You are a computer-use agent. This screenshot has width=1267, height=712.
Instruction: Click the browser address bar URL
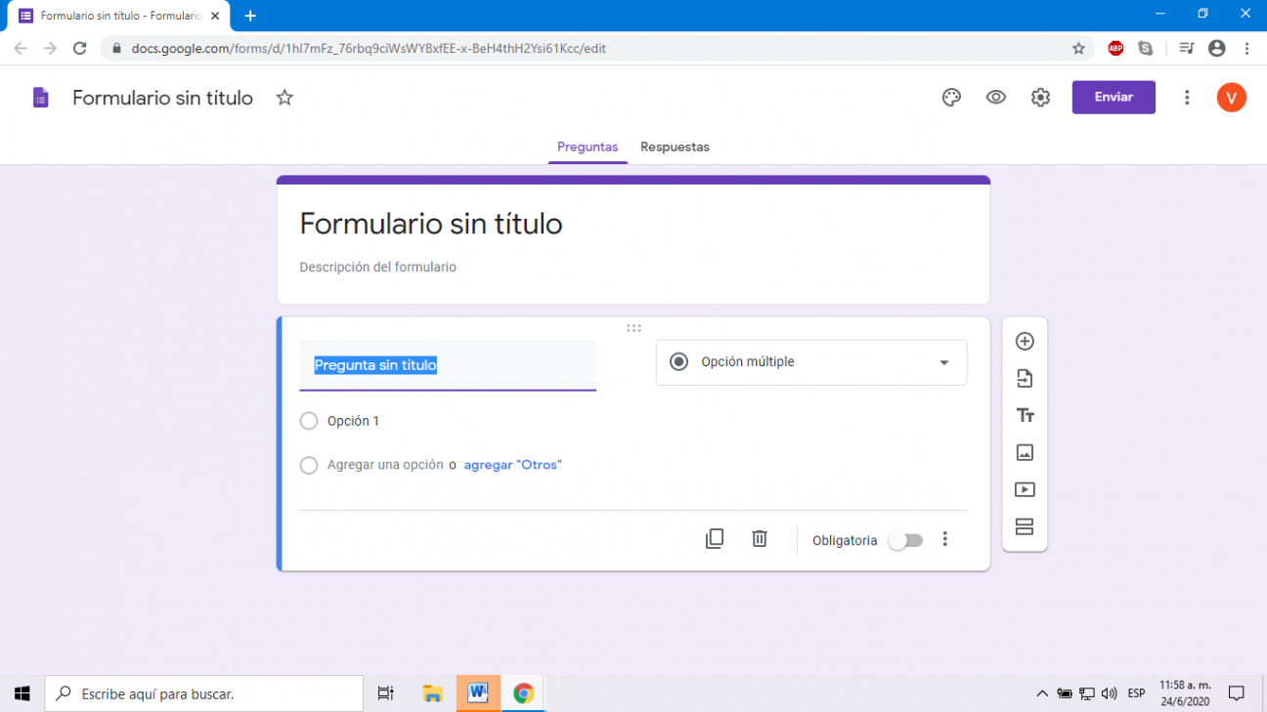[369, 48]
